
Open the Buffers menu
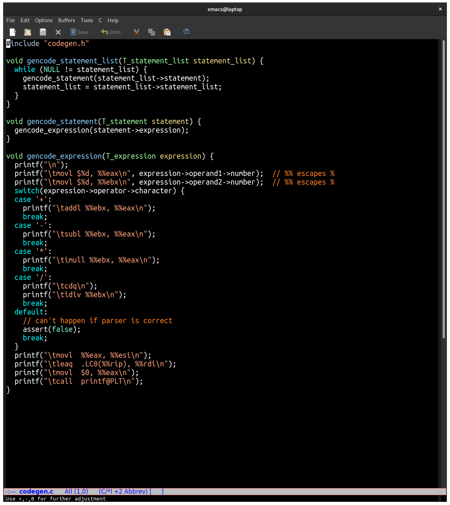pos(66,20)
